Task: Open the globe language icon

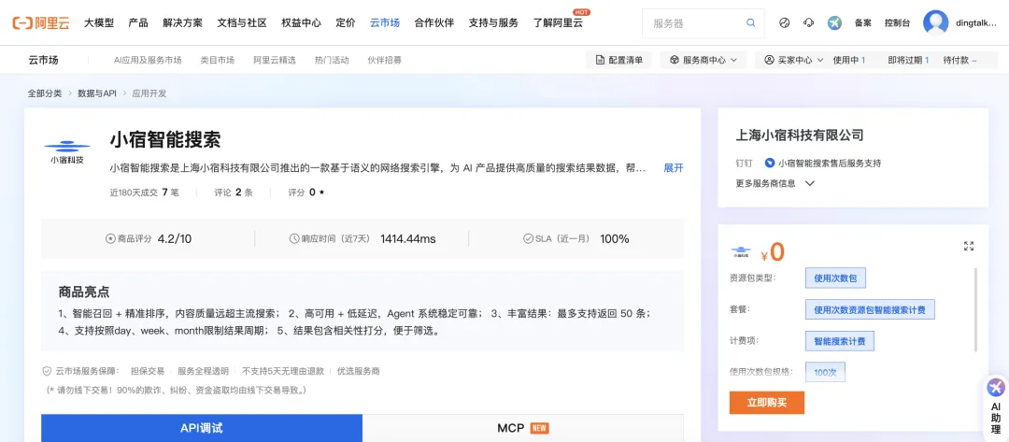Action: click(784, 23)
